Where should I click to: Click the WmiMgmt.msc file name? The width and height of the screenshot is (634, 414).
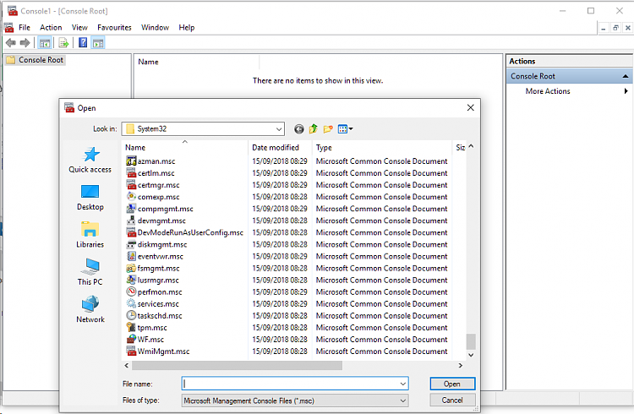click(163, 351)
